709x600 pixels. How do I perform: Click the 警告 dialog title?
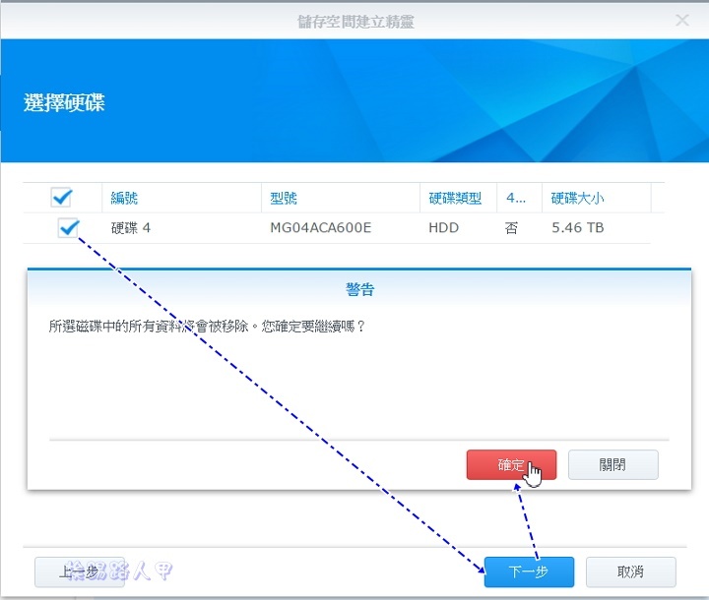pyautogui.click(x=360, y=289)
